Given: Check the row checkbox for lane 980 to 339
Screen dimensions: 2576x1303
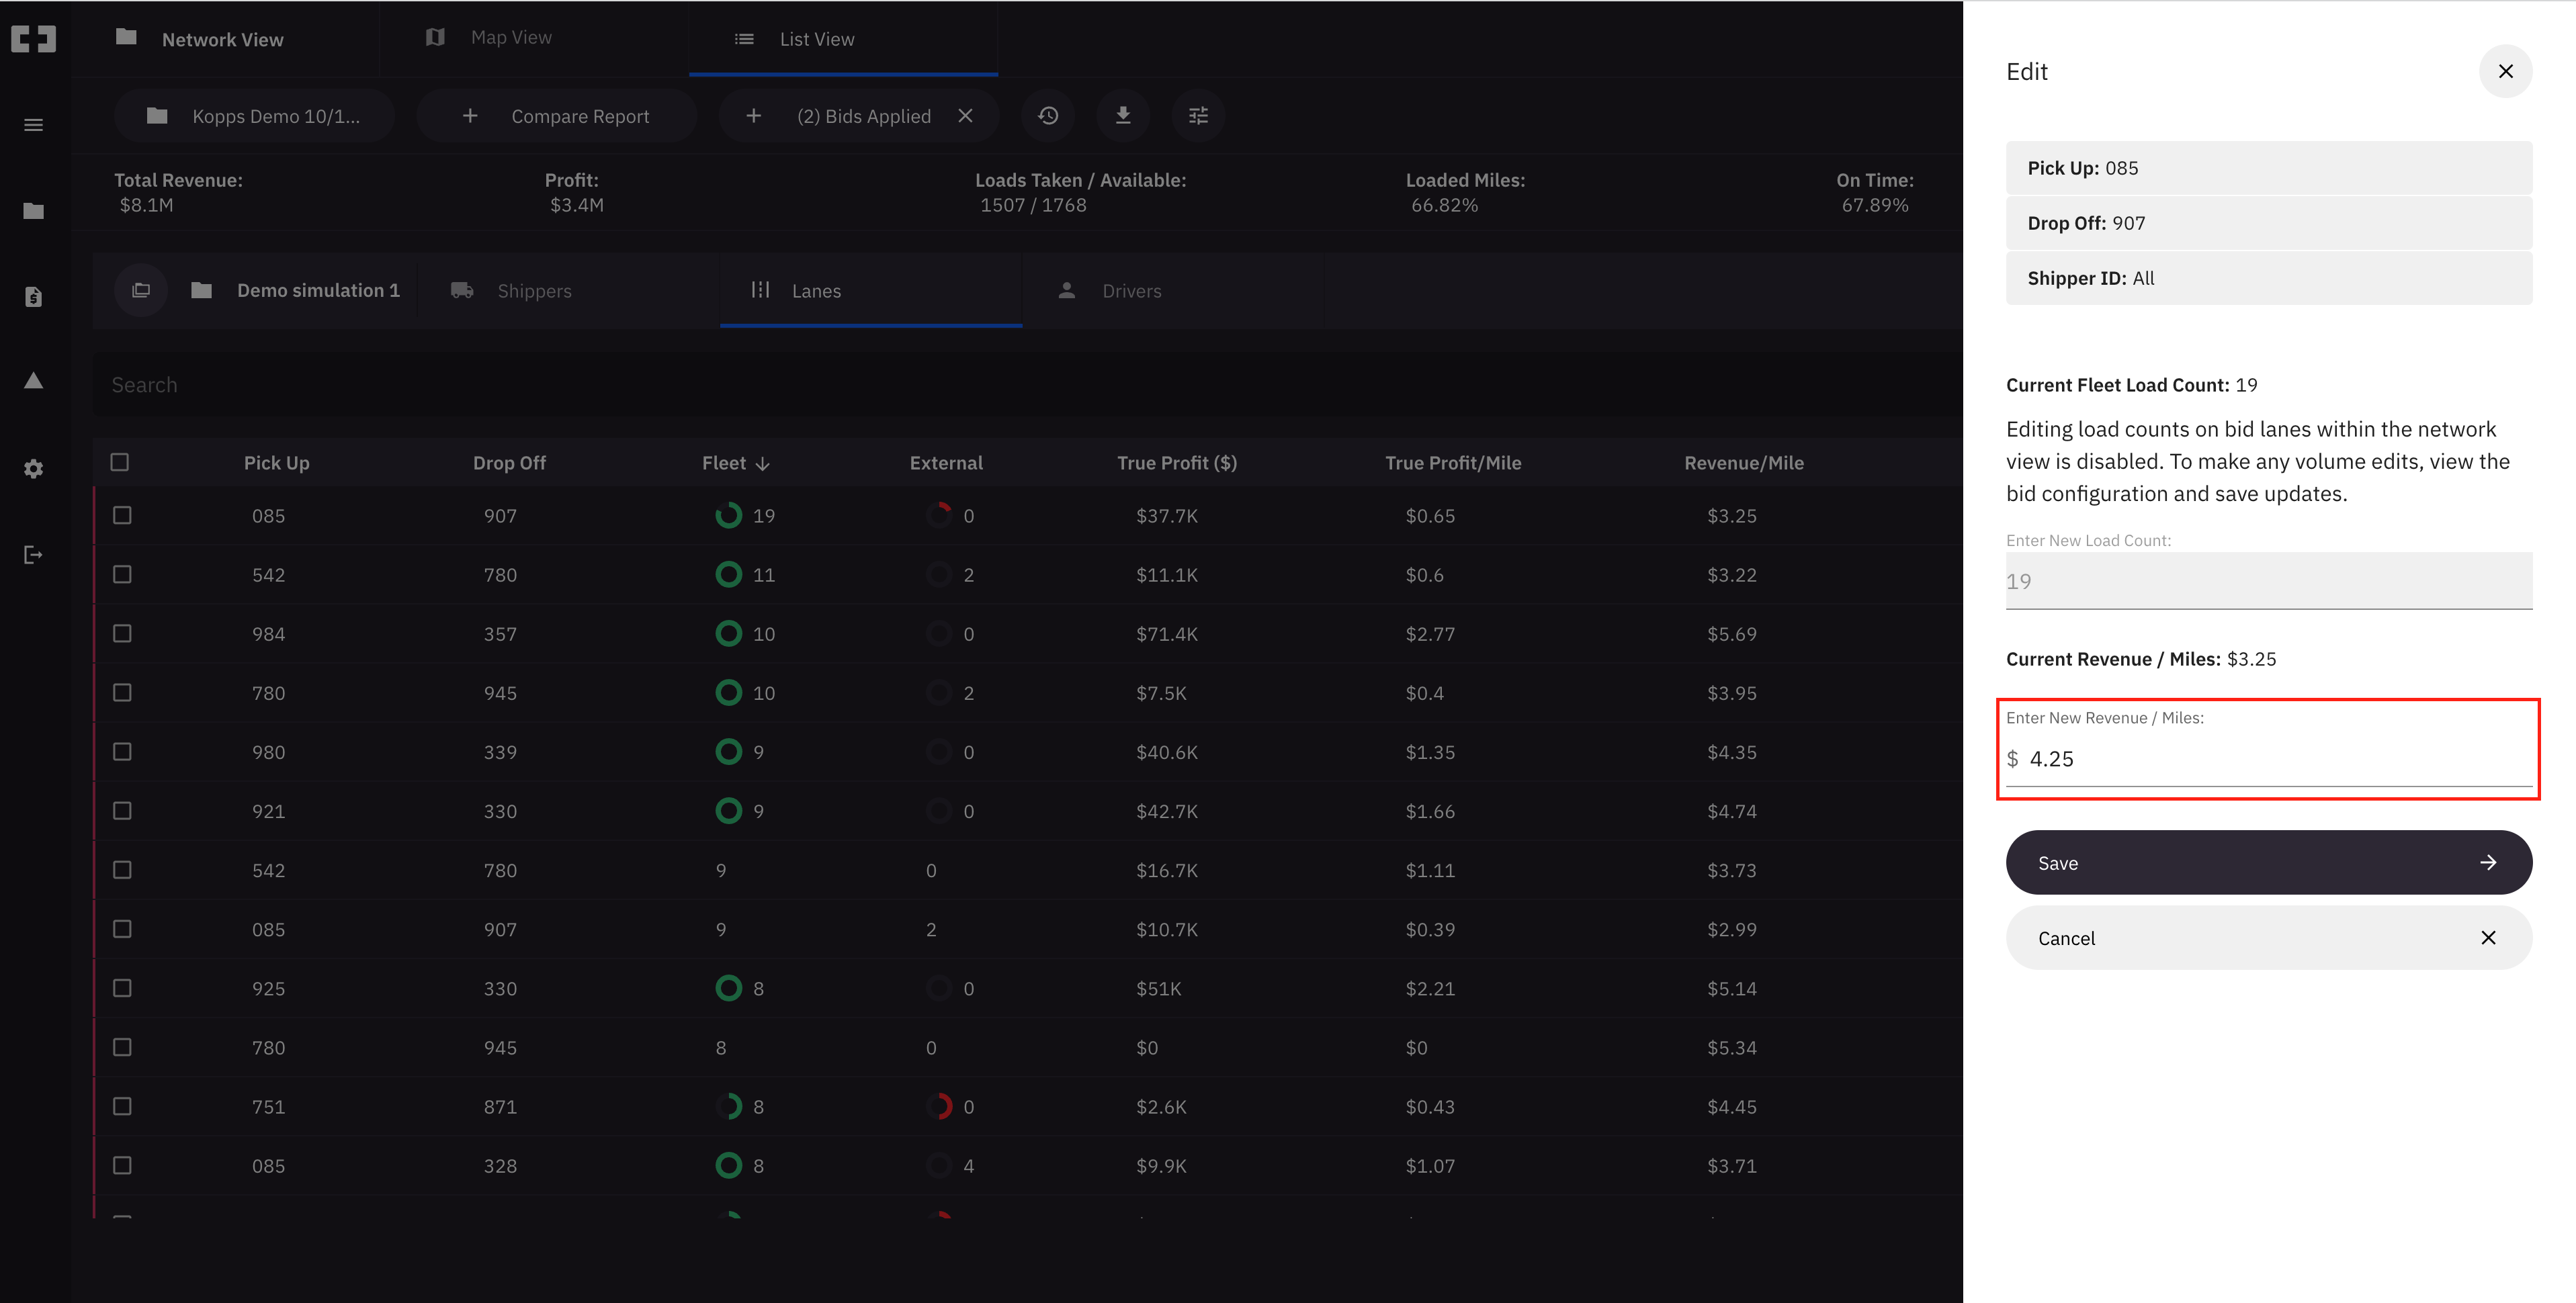Looking at the screenshot, I should pyautogui.click(x=122, y=751).
